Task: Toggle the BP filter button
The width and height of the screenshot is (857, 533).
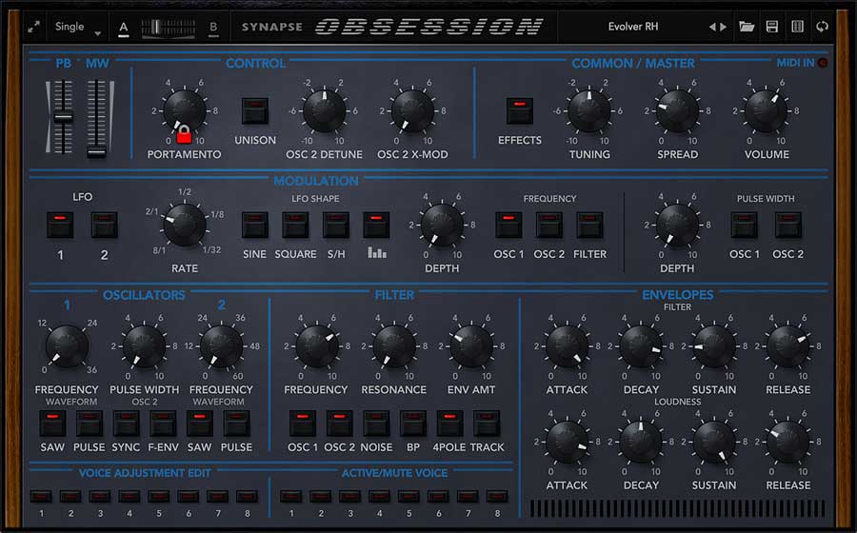Action: (x=413, y=424)
